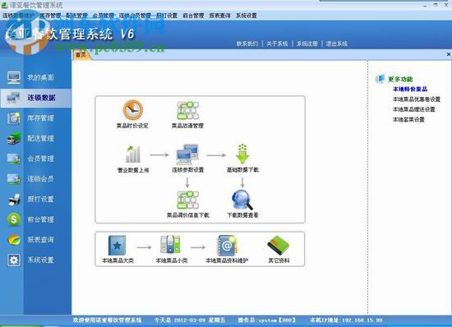The image size is (452, 327).
Task: Open 本地菜品资料维护 address book icon
Action: coord(227,246)
